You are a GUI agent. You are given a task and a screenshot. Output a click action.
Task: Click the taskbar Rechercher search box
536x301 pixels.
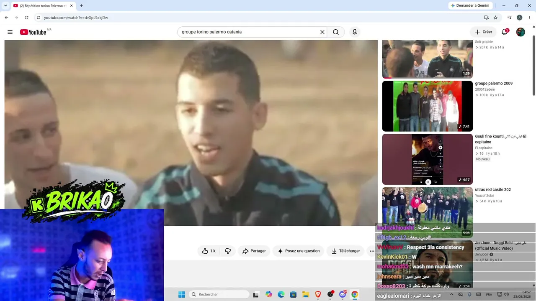(x=219, y=294)
